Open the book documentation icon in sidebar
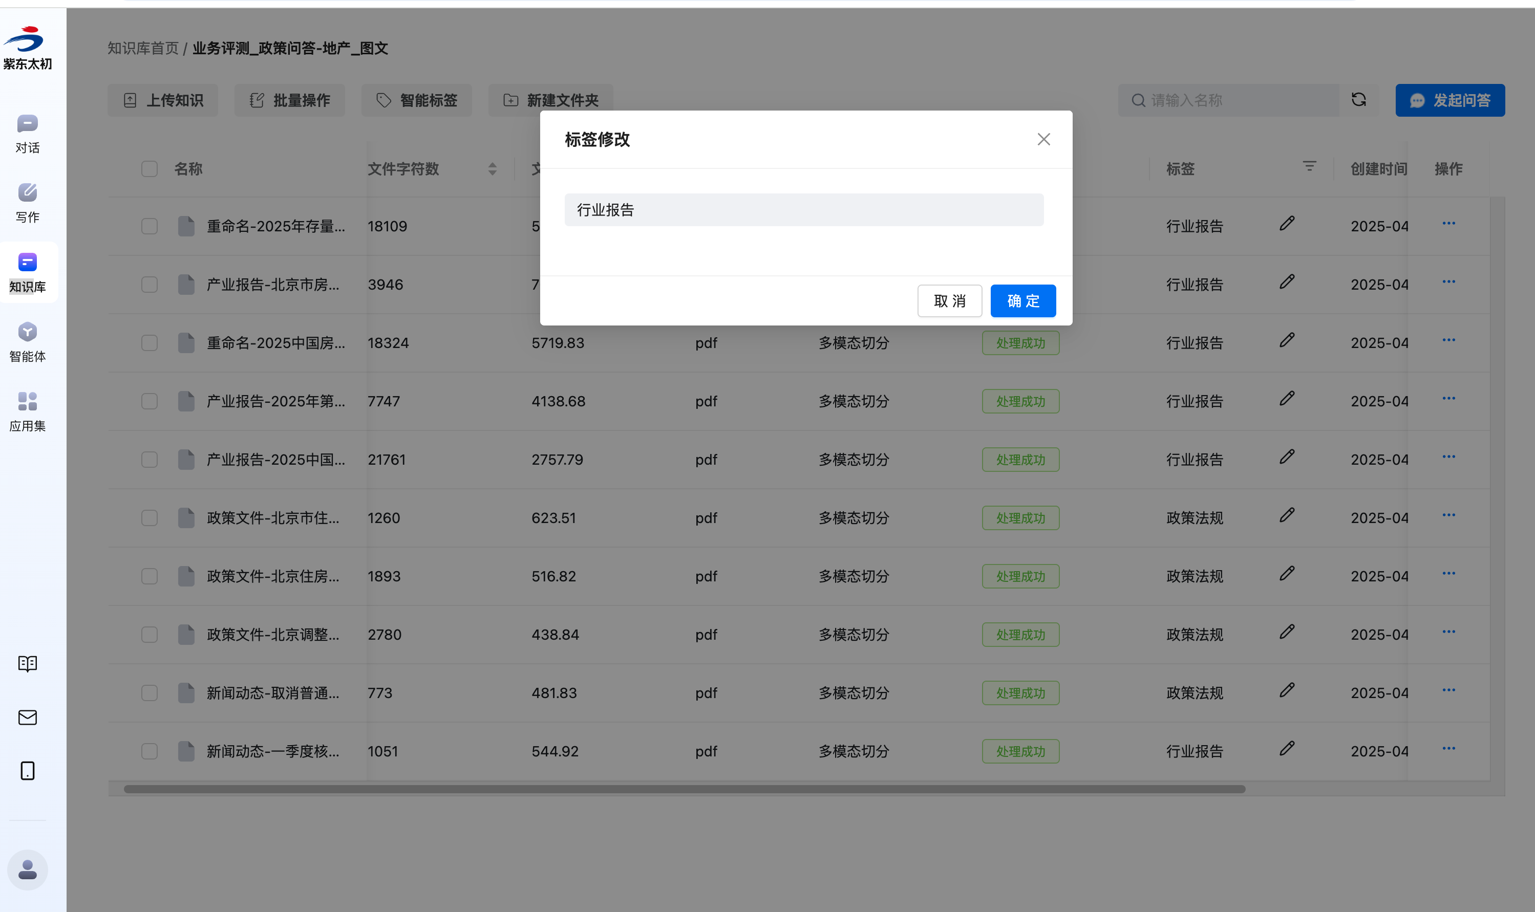This screenshot has width=1535, height=912. (28, 664)
